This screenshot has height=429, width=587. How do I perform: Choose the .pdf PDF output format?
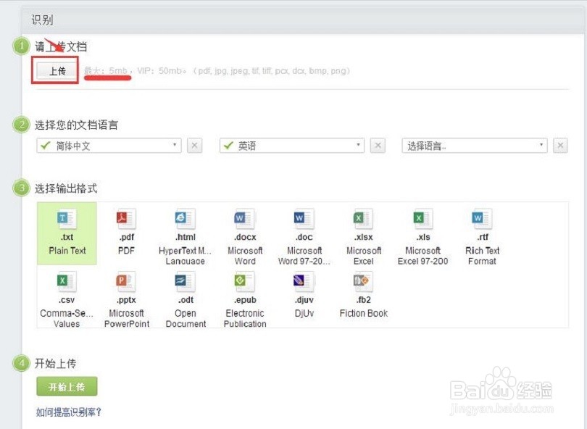pyautogui.click(x=126, y=233)
